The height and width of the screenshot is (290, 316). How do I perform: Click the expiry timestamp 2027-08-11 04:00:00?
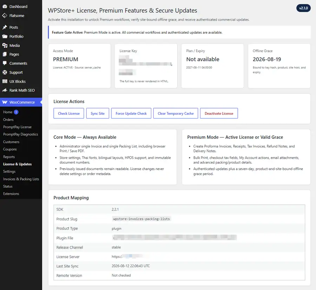click(x=199, y=67)
